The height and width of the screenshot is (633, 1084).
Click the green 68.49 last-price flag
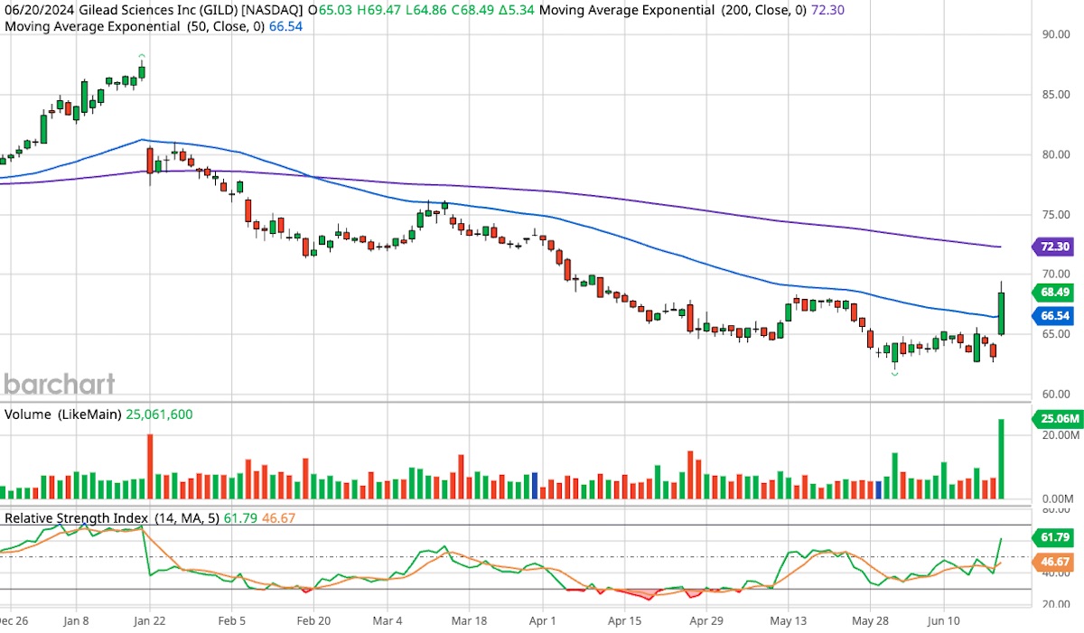tap(1053, 293)
